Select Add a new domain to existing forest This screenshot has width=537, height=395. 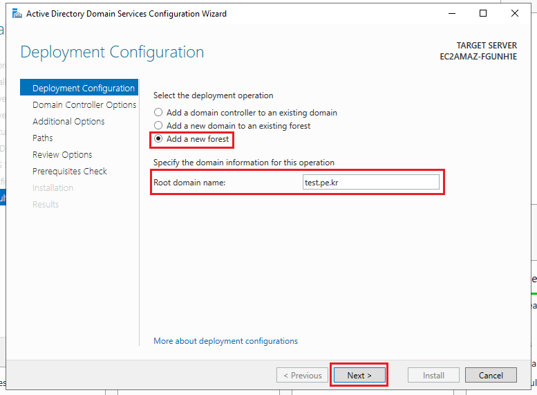click(232, 126)
